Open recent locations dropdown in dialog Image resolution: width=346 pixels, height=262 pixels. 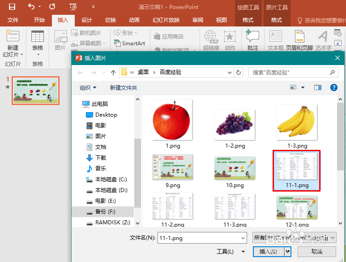click(104, 73)
